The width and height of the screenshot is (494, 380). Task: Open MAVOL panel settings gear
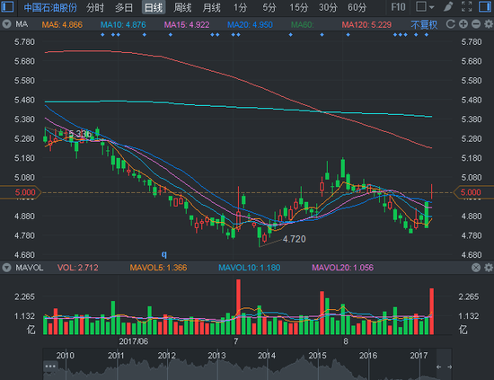pyautogui.click(x=489, y=268)
